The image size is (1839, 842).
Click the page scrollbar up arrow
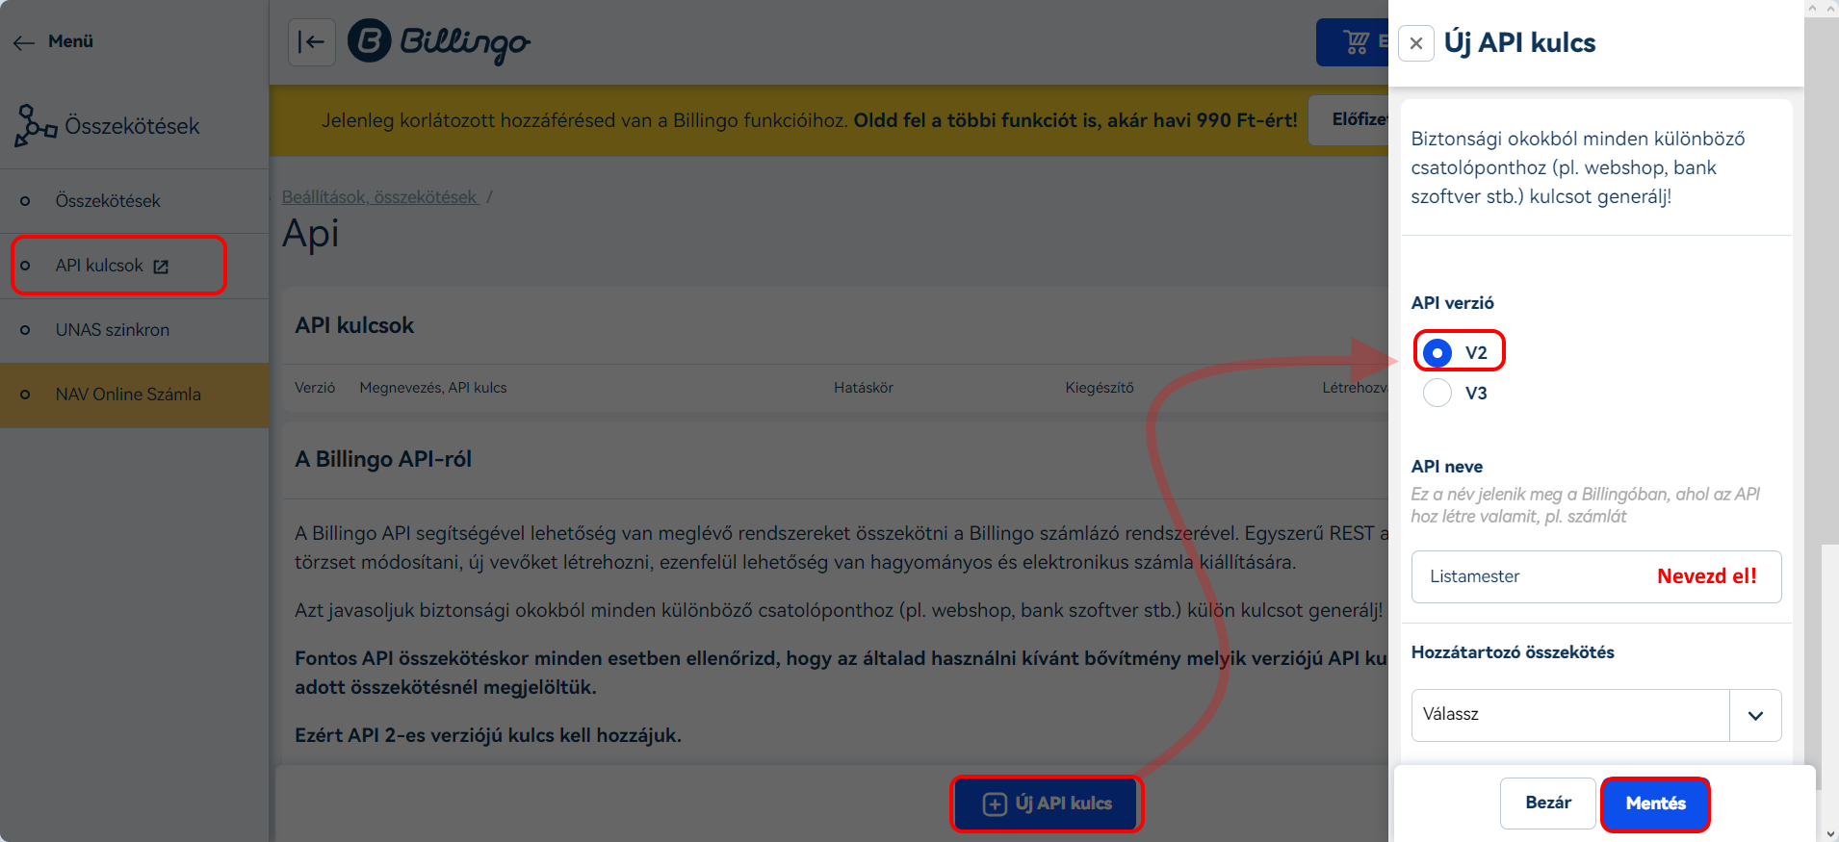pyautogui.click(x=1829, y=9)
